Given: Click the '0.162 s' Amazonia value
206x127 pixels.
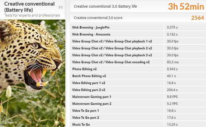Looking at the screenshot, I should [172, 34].
